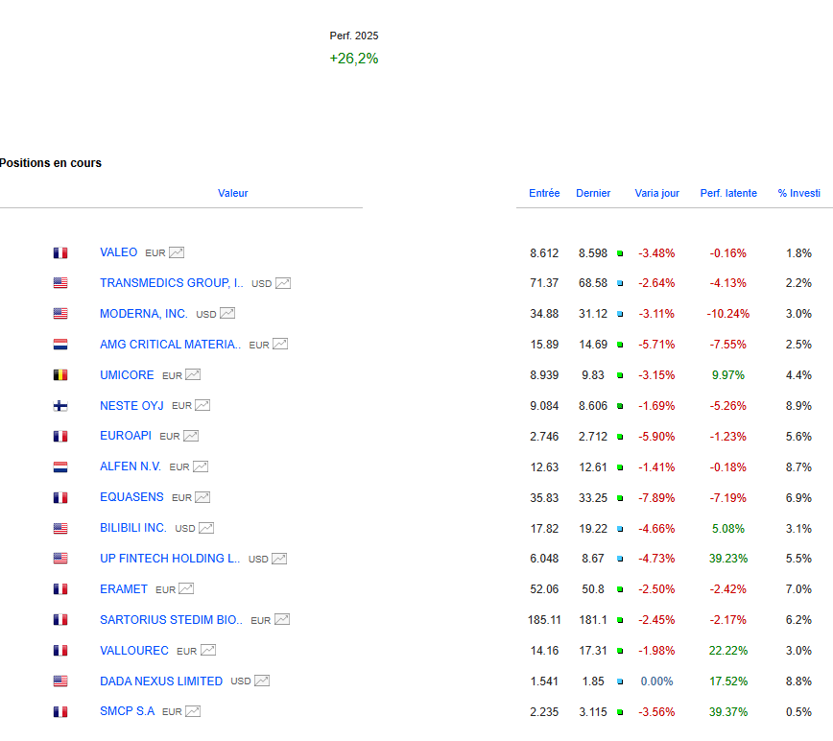Click the green status indicator for NESTE OYJ

point(620,406)
